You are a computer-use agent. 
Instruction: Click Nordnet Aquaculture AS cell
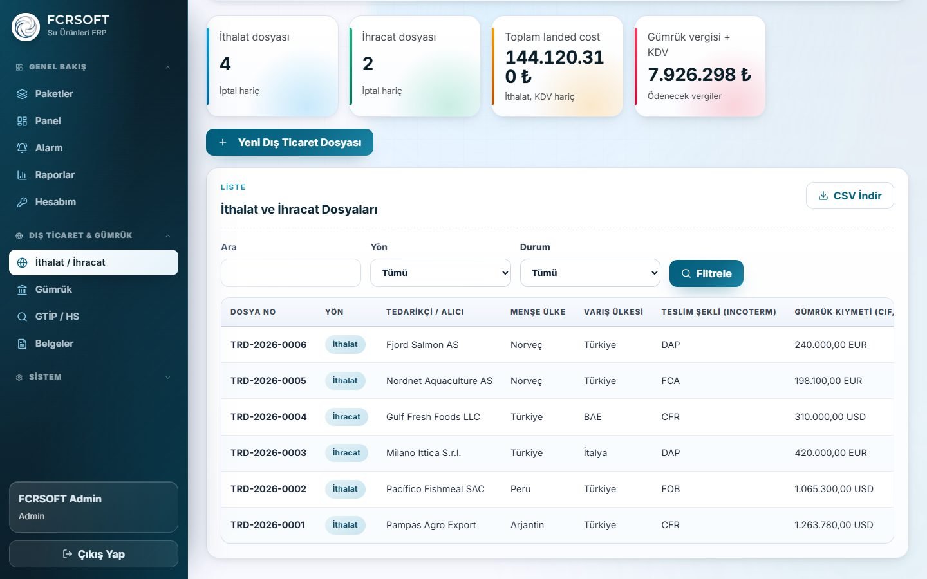(x=439, y=381)
